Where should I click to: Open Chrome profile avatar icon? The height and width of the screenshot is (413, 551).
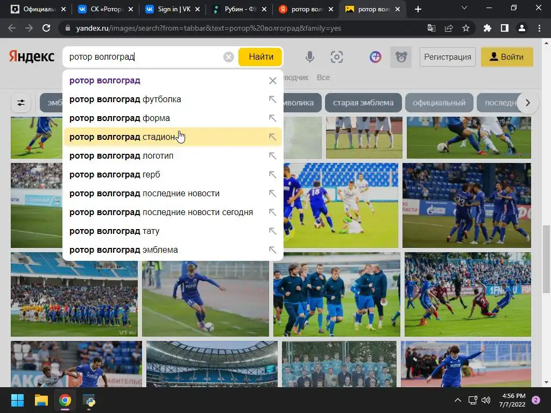coord(522,28)
